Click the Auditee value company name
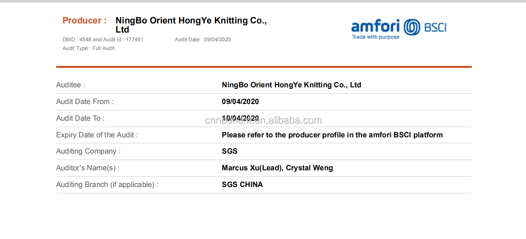The width and height of the screenshot is (526, 239). pyautogui.click(x=291, y=85)
